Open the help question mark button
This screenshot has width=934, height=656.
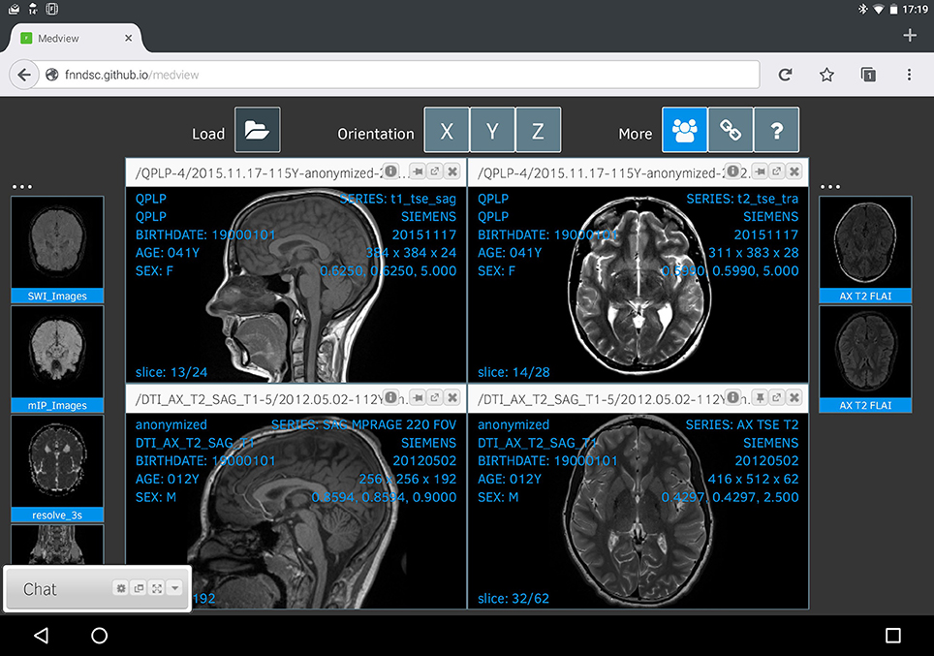776,130
